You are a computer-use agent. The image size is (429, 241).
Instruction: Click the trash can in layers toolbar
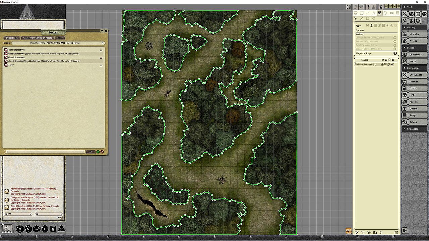[396, 233]
